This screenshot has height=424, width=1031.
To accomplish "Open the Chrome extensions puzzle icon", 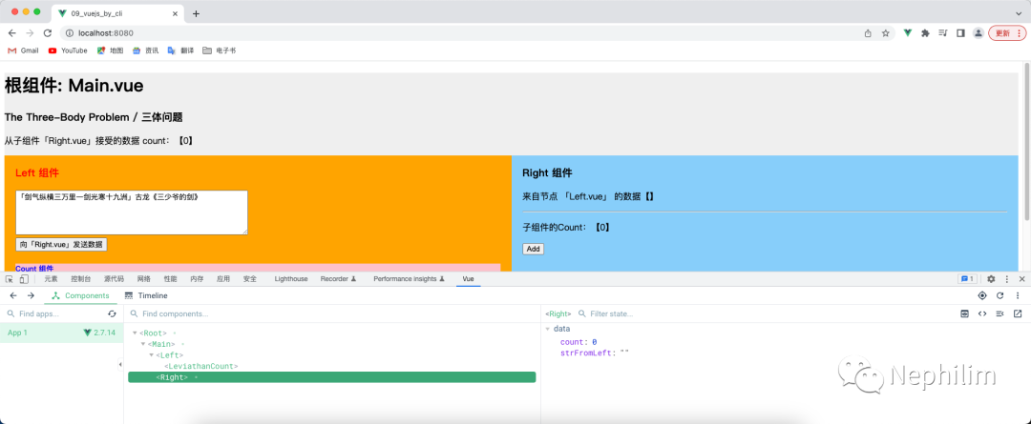I will [925, 32].
